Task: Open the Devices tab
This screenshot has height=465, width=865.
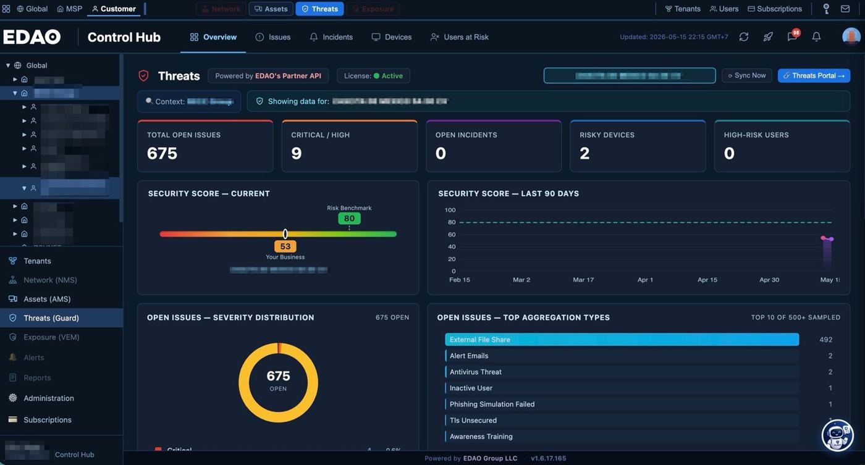Action: pyautogui.click(x=392, y=37)
